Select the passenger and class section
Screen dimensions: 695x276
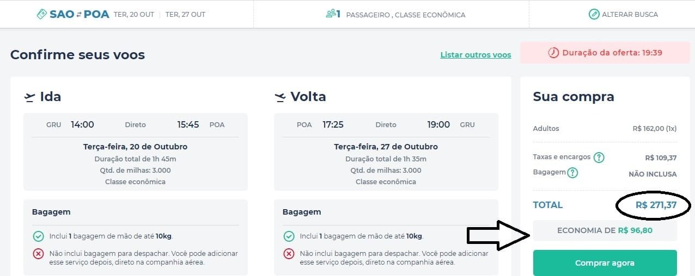pyautogui.click(x=395, y=14)
